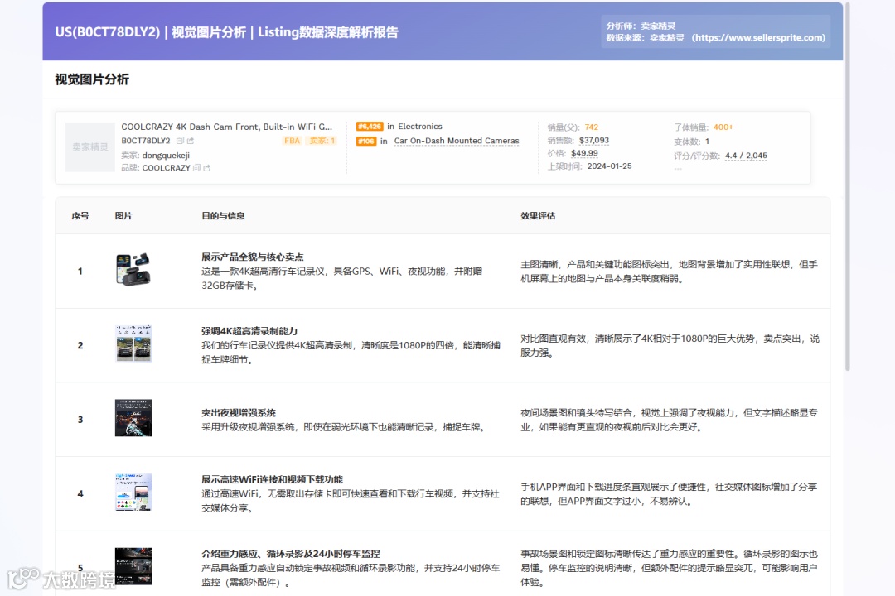The width and height of the screenshot is (895, 596).
Task: Click the evaluation text for row 2
Action: pos(670,346)
